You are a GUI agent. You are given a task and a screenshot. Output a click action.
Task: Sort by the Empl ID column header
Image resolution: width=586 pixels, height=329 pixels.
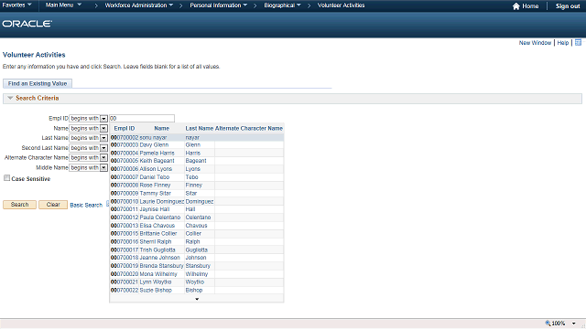coord(125,128)
